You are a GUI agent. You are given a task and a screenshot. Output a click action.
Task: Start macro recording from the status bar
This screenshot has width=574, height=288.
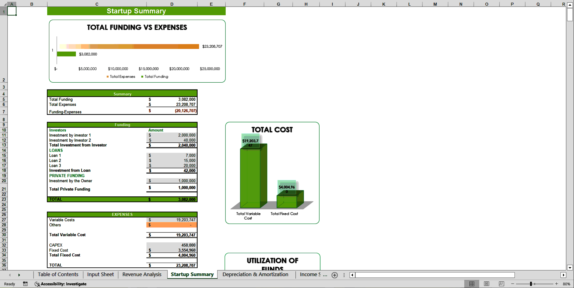point(25,284)
